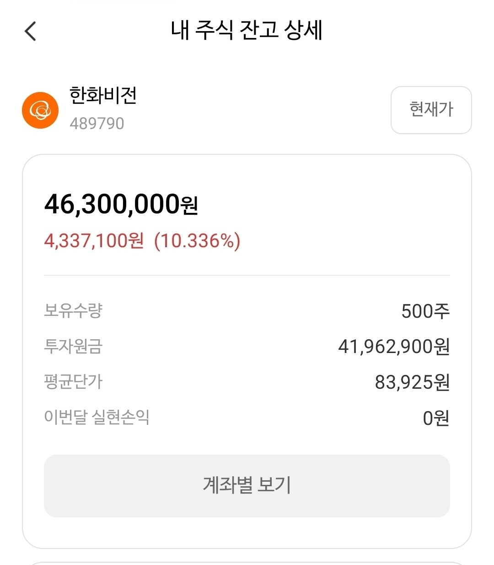
Task: Click the 이번달 실현손익 label
Action: 97,417
